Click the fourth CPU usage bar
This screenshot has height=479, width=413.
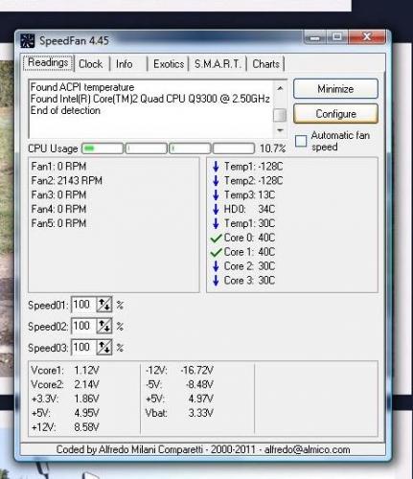click(x=234, y=148)
